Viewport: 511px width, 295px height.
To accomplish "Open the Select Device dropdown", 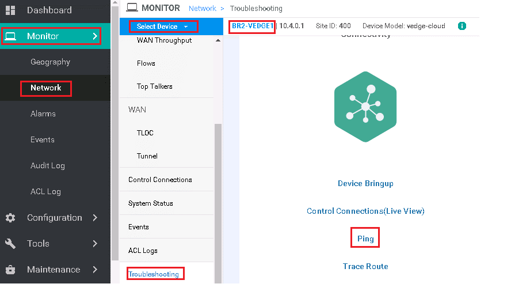I will (x=163, y=27).
